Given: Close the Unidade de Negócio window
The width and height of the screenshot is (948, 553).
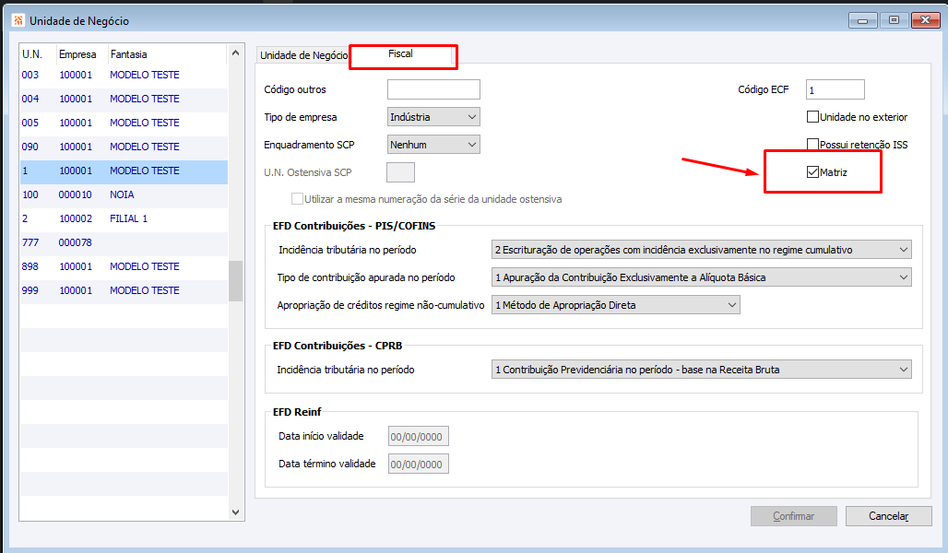Looking at the screenshot, I should click(x=925, y=20).
